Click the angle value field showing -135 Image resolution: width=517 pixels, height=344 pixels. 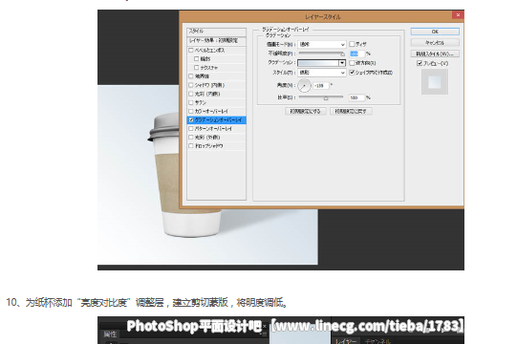pyautogui.click(x=321, y=86)
